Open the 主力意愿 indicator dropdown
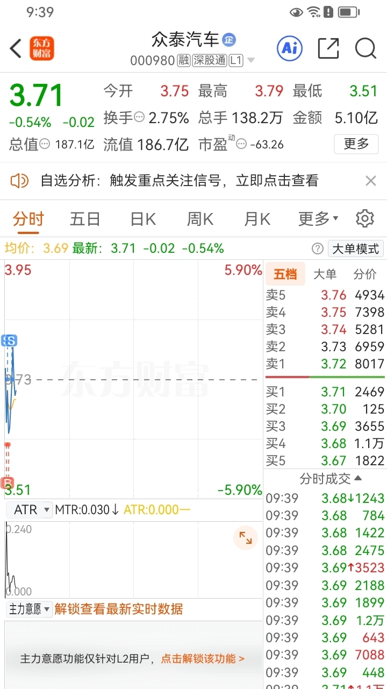 pos(29,609)
